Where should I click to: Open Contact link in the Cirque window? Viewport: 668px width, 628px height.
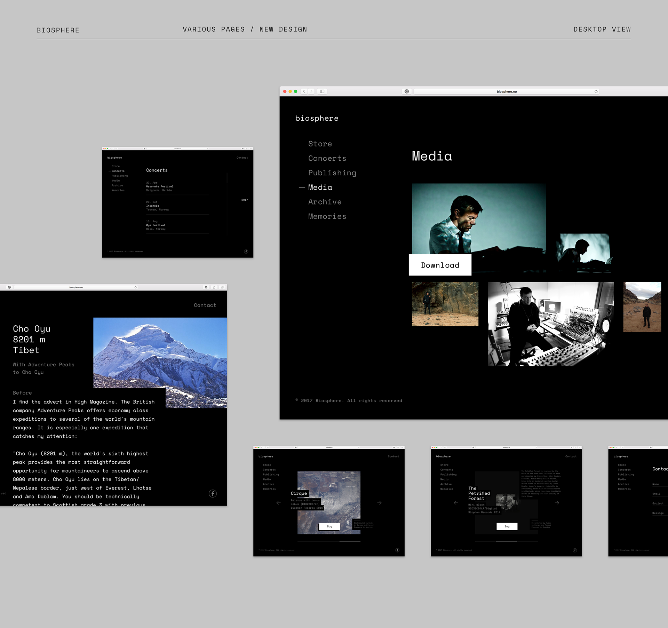tap(393, 456)
